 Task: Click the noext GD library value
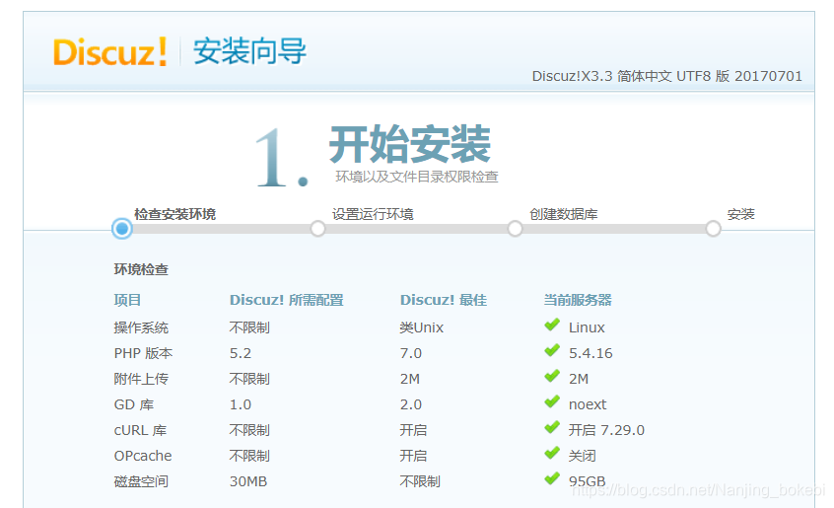tap(588, 404)
